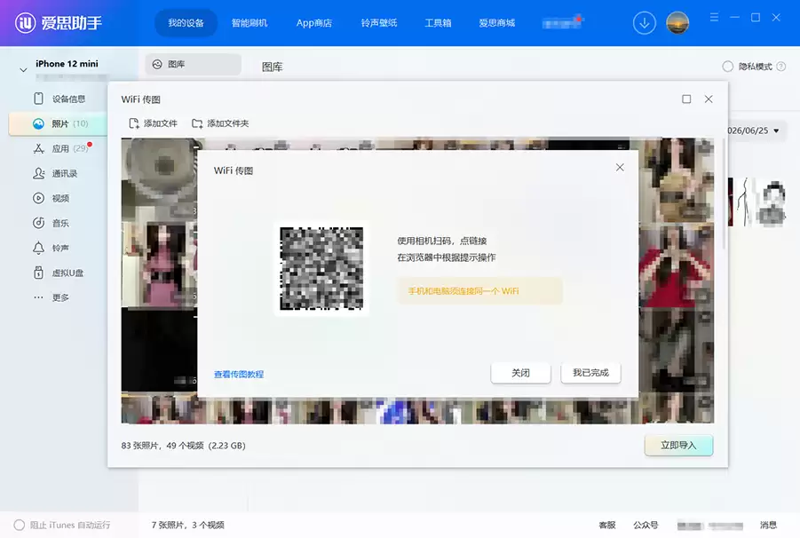Click the 立即导入 button
Viewport: 800px width, 538px height.
pos(678,445)
